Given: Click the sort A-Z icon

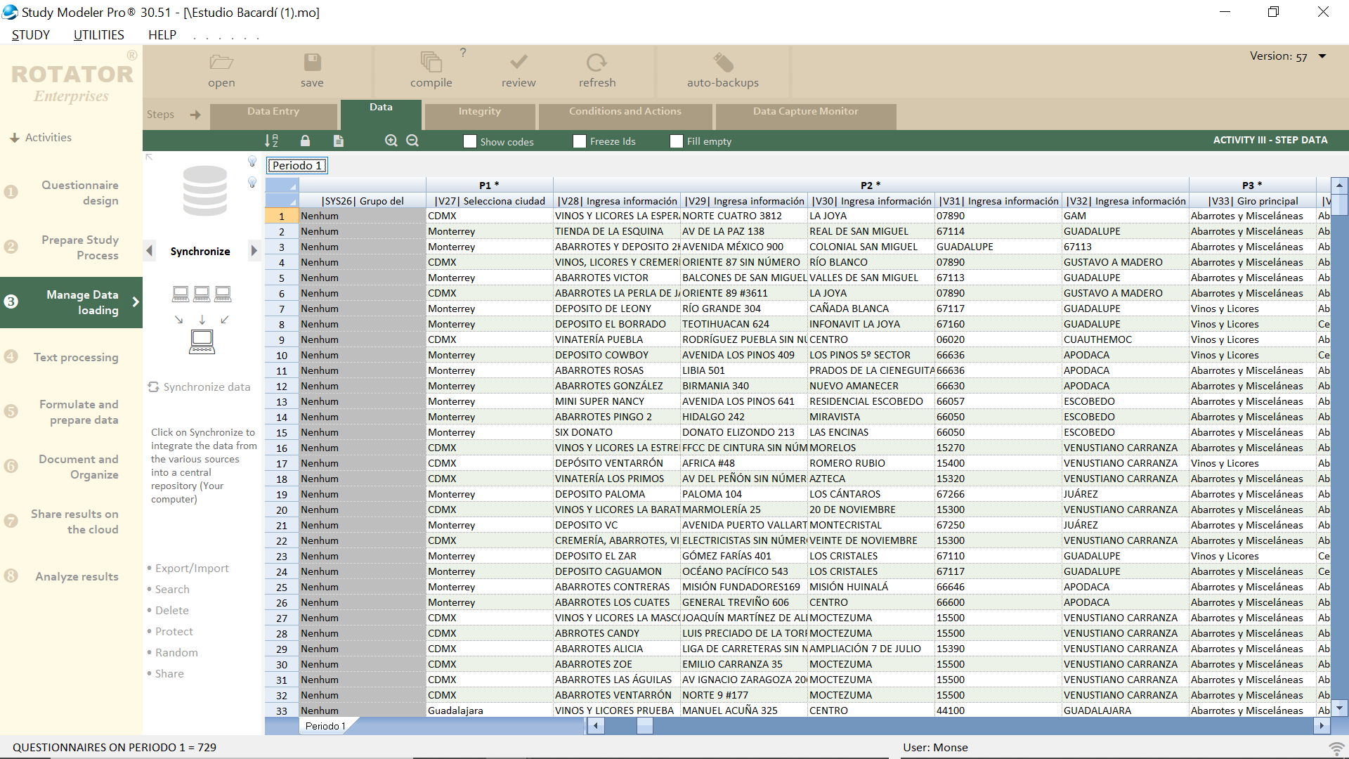Looking at the screenshot, I should click(x=271, y=141).
